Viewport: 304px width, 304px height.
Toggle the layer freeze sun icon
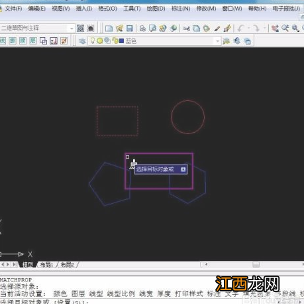[x=100, y=40]
